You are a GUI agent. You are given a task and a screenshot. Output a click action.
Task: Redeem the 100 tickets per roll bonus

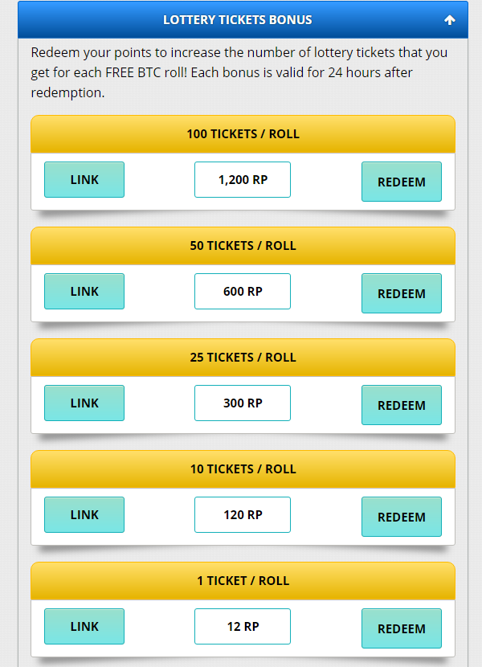(x=402, y=182)
